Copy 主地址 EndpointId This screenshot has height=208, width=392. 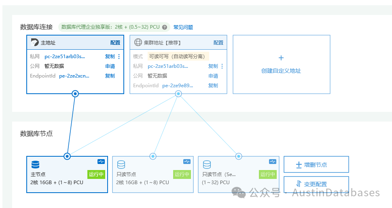110,76
